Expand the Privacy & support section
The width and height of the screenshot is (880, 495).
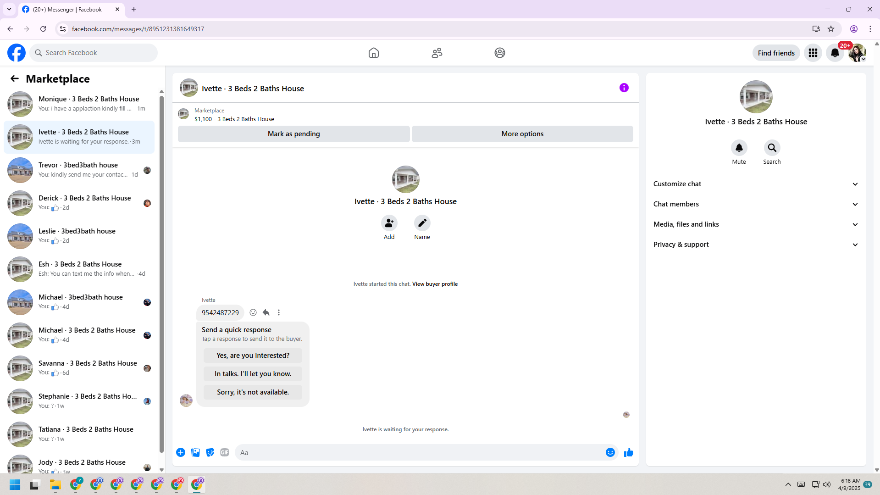pos(756,245)
